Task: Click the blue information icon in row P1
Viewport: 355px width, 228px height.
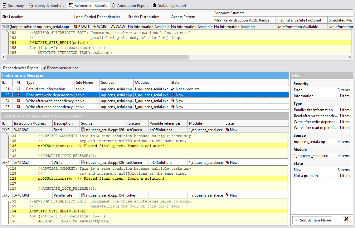Action: 18,89
